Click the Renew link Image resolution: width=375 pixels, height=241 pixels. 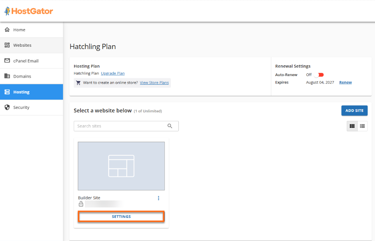345,82
